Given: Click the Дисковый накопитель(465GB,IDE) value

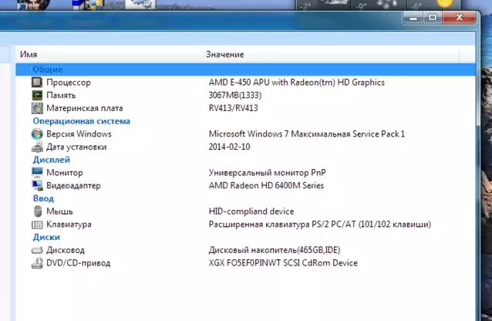Looking at the screenshot, I should [x=275, y=250].
